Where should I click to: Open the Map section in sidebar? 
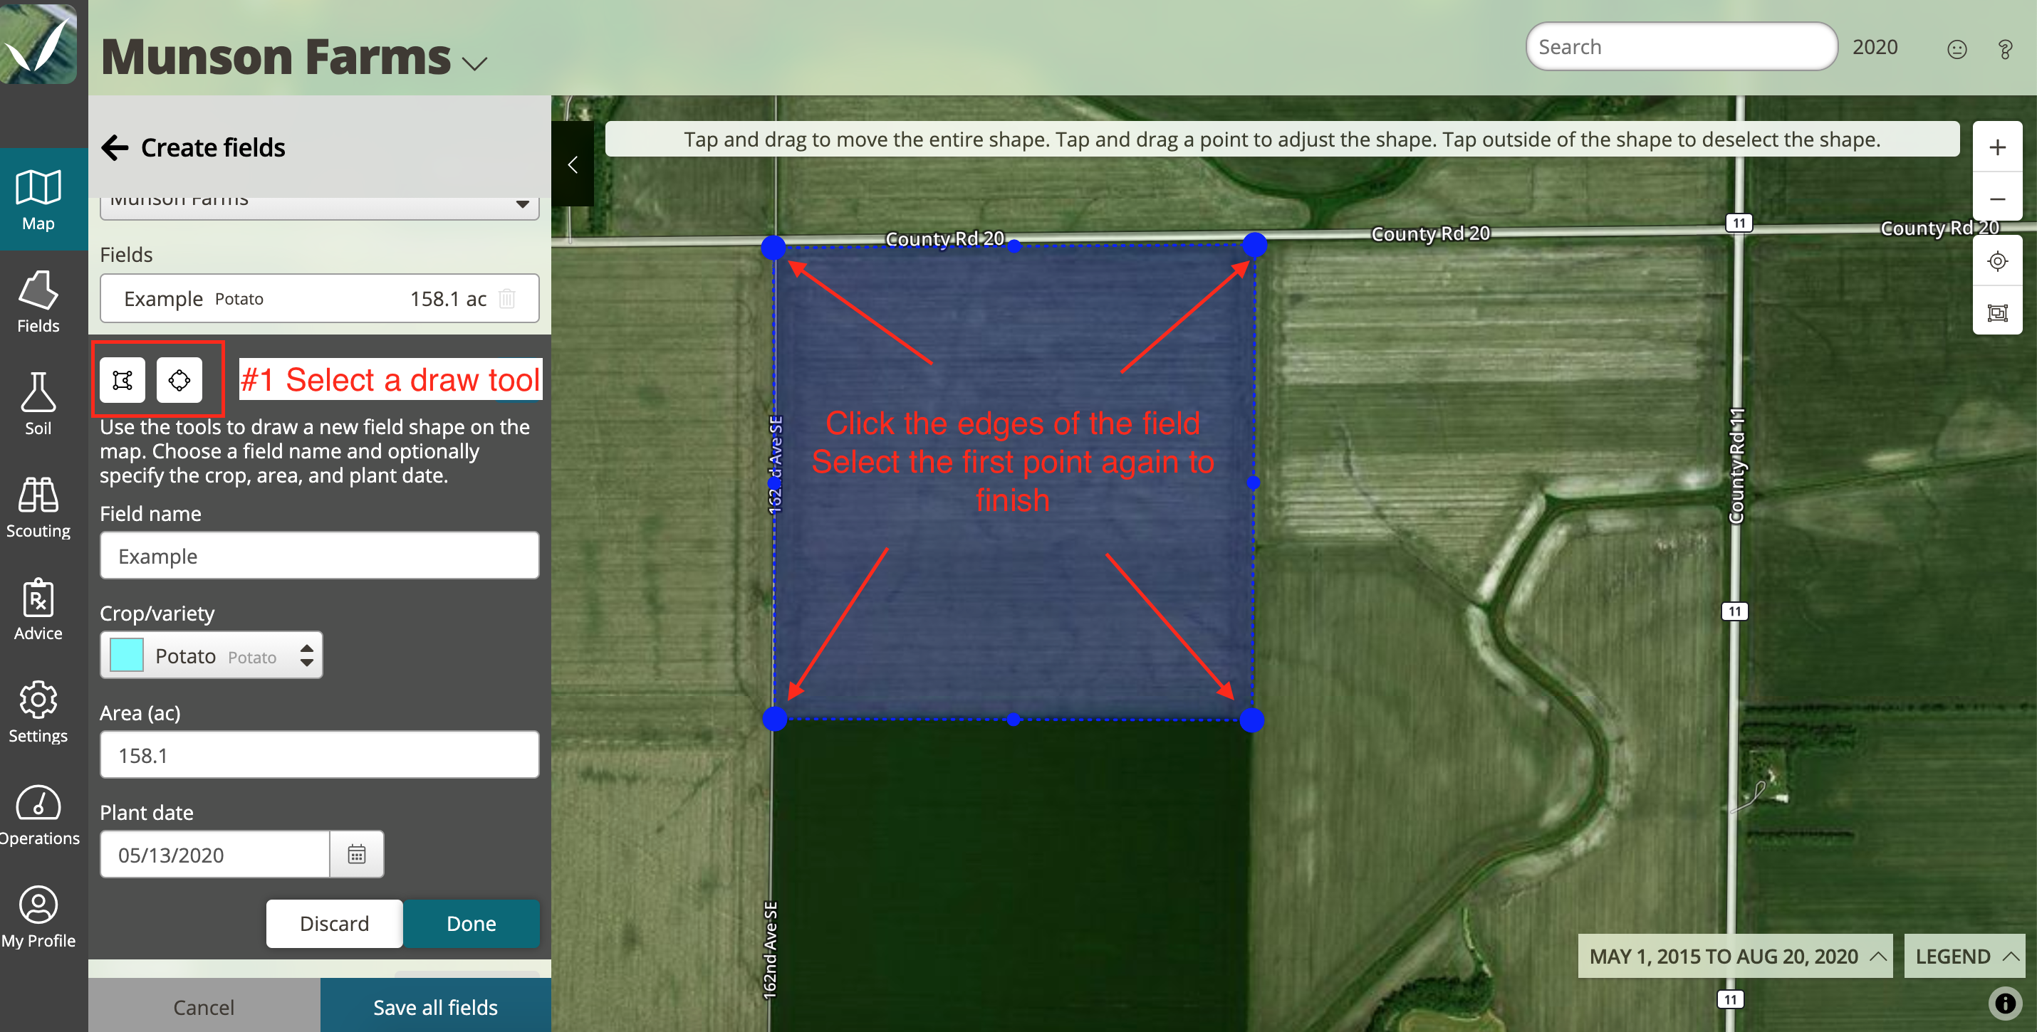tap(38, 200)
